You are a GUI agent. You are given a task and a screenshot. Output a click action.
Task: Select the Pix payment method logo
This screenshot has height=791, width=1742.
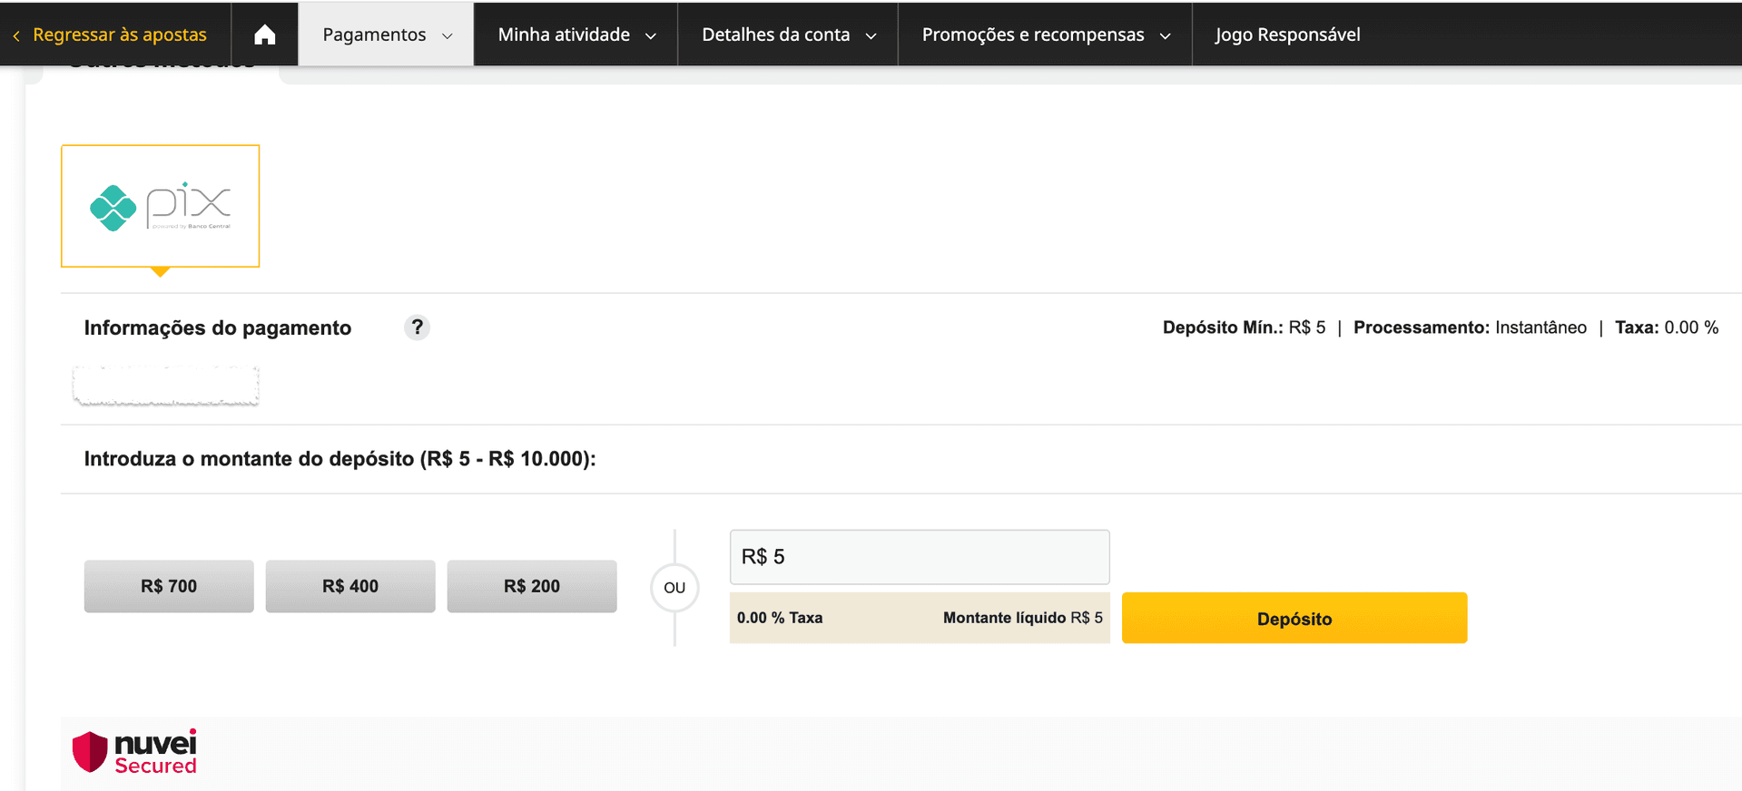(x=161, y=206)
